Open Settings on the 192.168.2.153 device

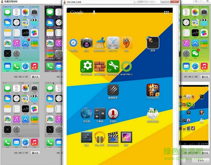(x=17, y=53)
